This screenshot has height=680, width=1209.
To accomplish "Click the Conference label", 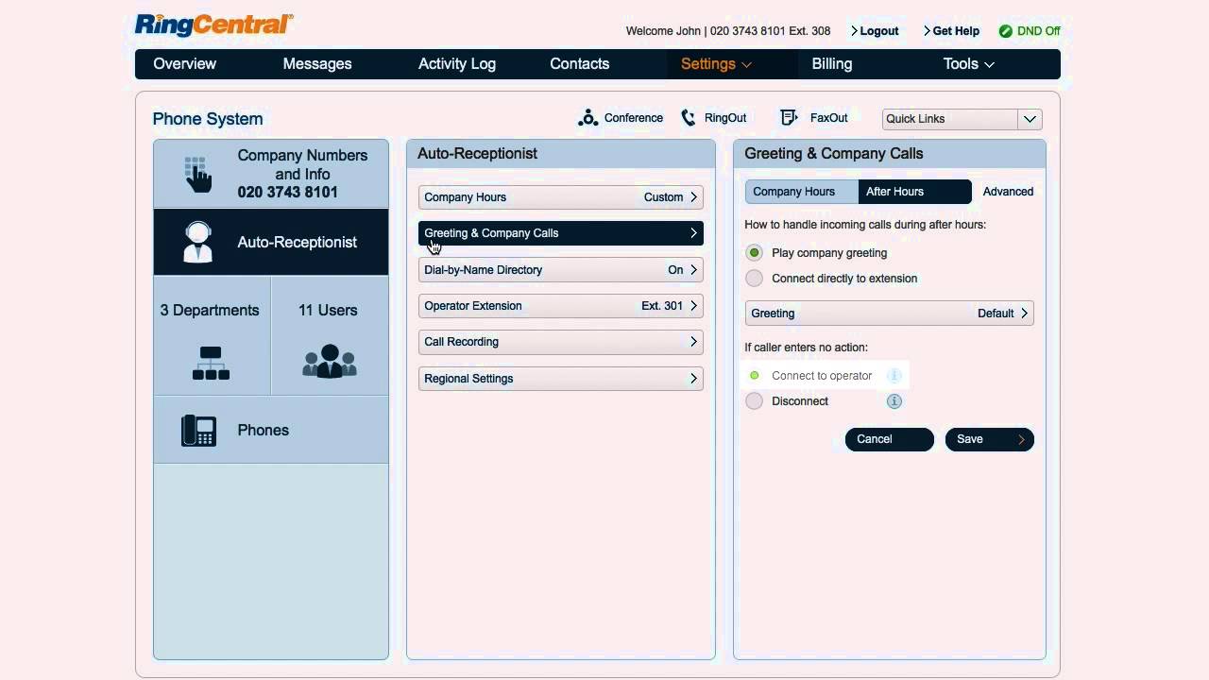I will point(634,118).
